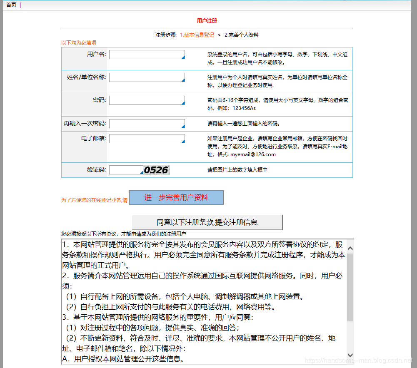Click agreement clause 1 in the terms box
Viewport: 417px width, 368px height.
204,255
